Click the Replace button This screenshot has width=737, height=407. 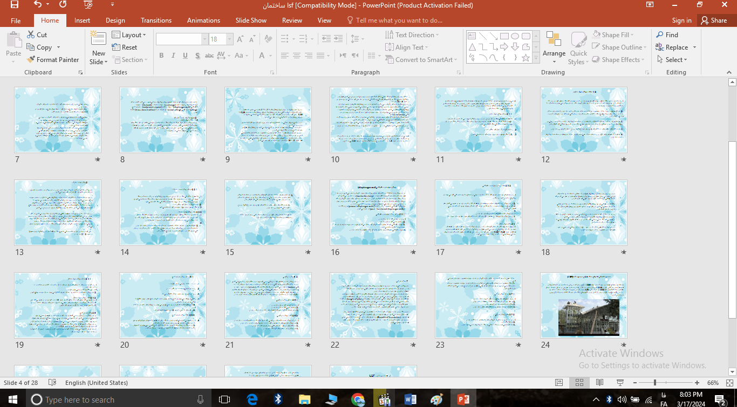click(672, 47)
